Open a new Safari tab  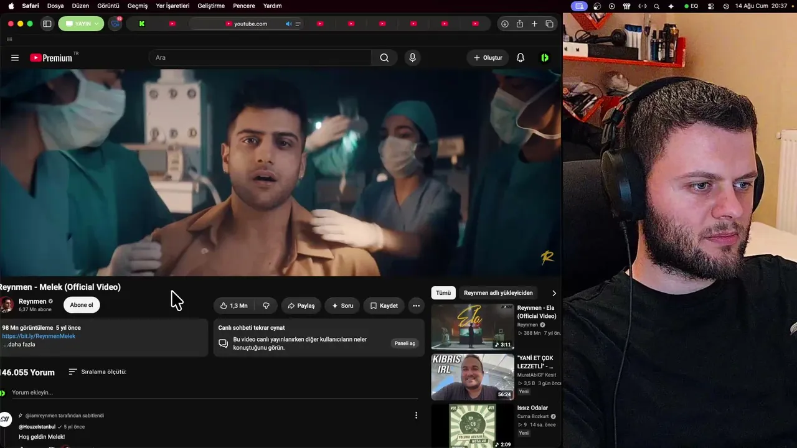(x=534, y=24)
